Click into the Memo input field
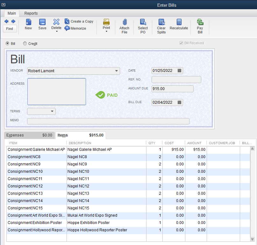This screenshot has height=245, width=257. [108, 121]
